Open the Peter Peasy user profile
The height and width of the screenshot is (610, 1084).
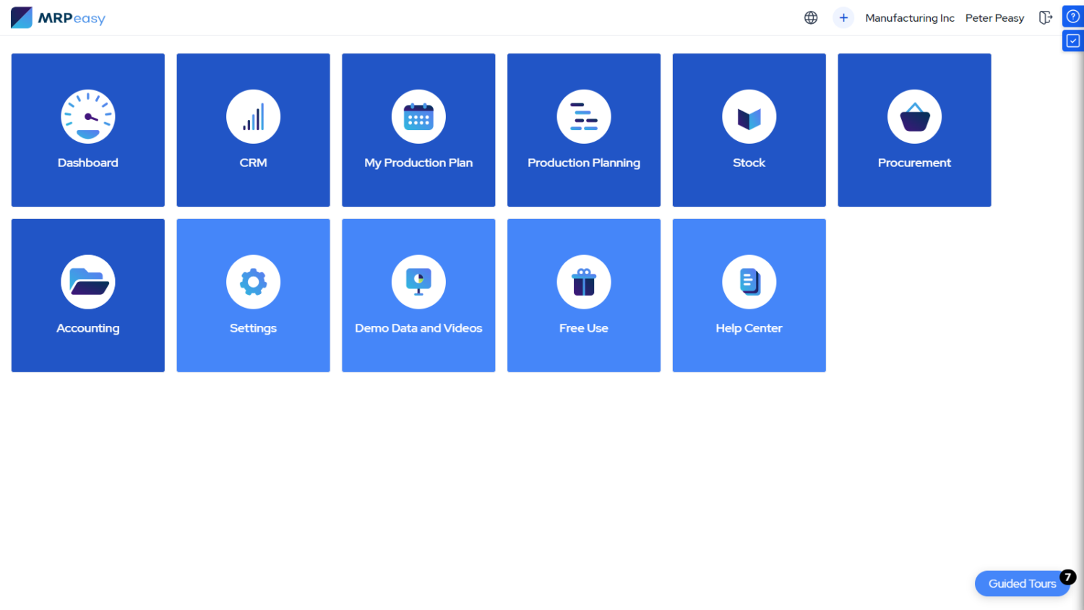(x=994, y=17)
